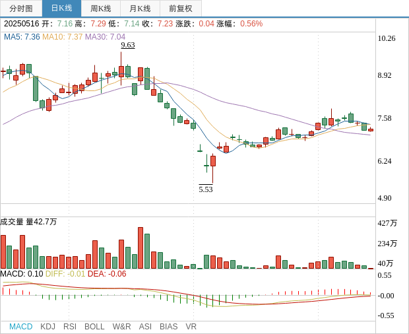Select the MACD indicator
Screen dimensions: 409x334
[21, 327]
